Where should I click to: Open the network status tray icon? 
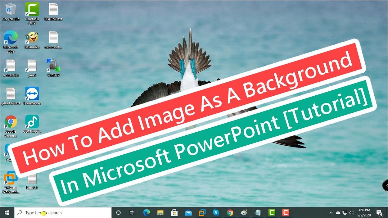(x=345, y=213)
